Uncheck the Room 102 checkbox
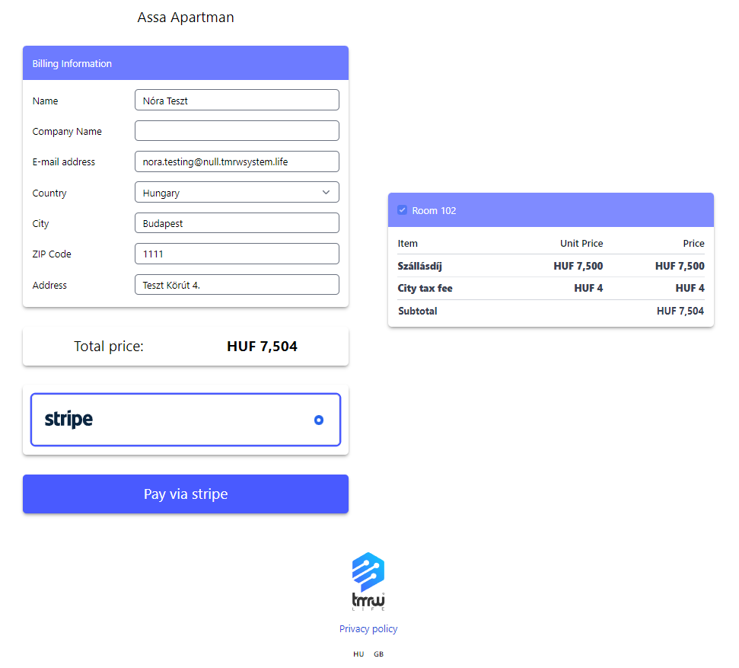This screenshot has height=668, width=739. tap(402, 210)
